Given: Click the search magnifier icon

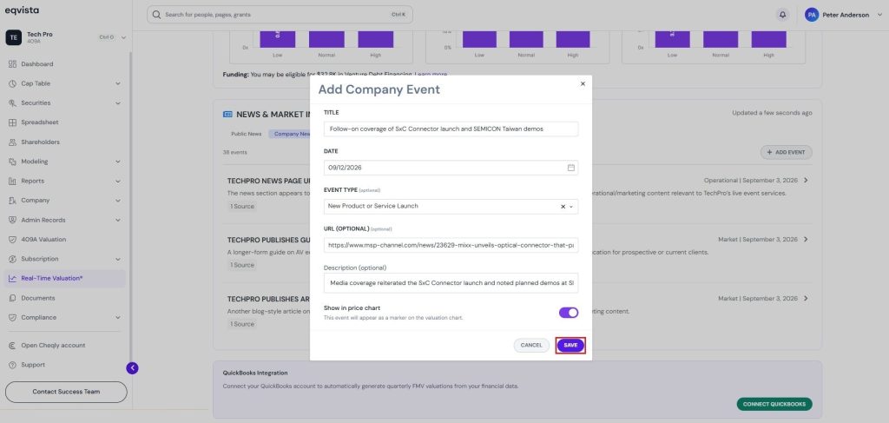Looking at the screenshot, I should point(156,14).
